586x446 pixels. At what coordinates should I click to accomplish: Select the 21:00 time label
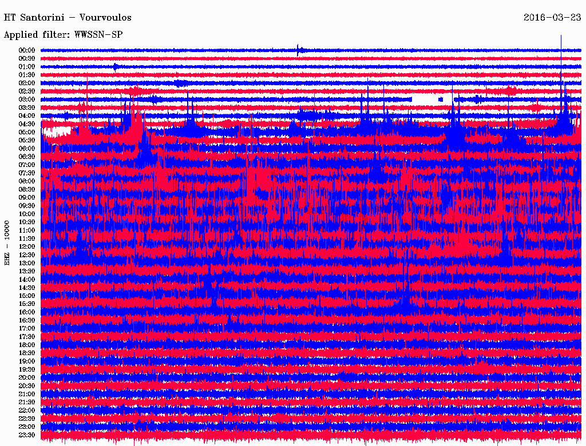(x=27, y=394)
